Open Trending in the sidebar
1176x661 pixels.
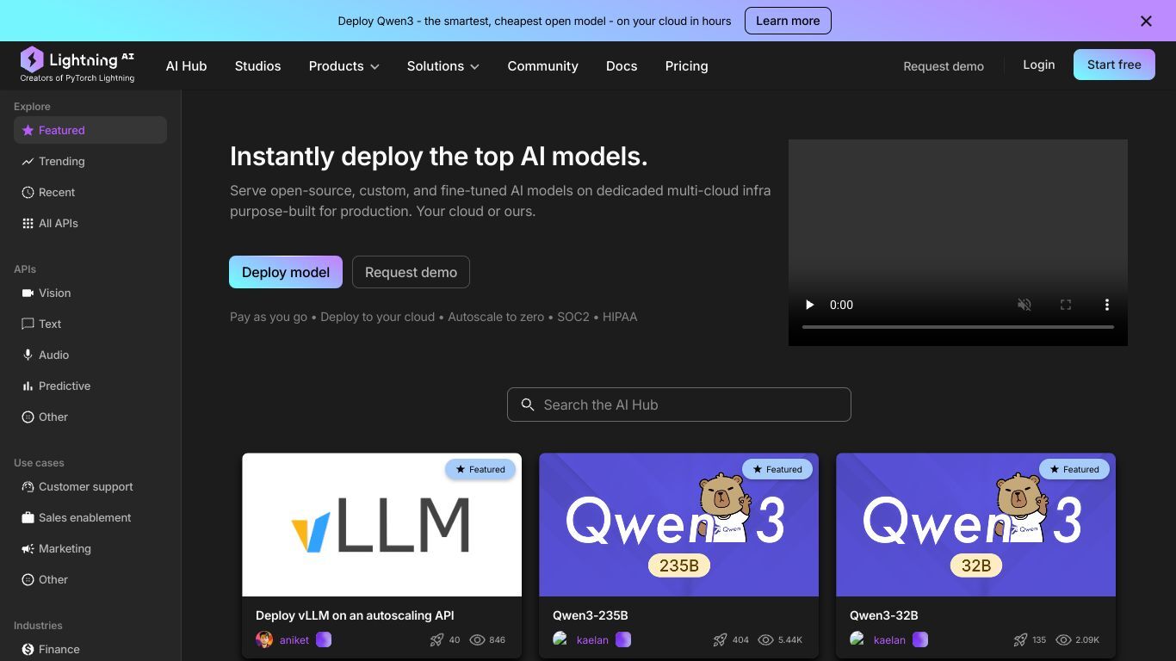(x=61, y=162)
